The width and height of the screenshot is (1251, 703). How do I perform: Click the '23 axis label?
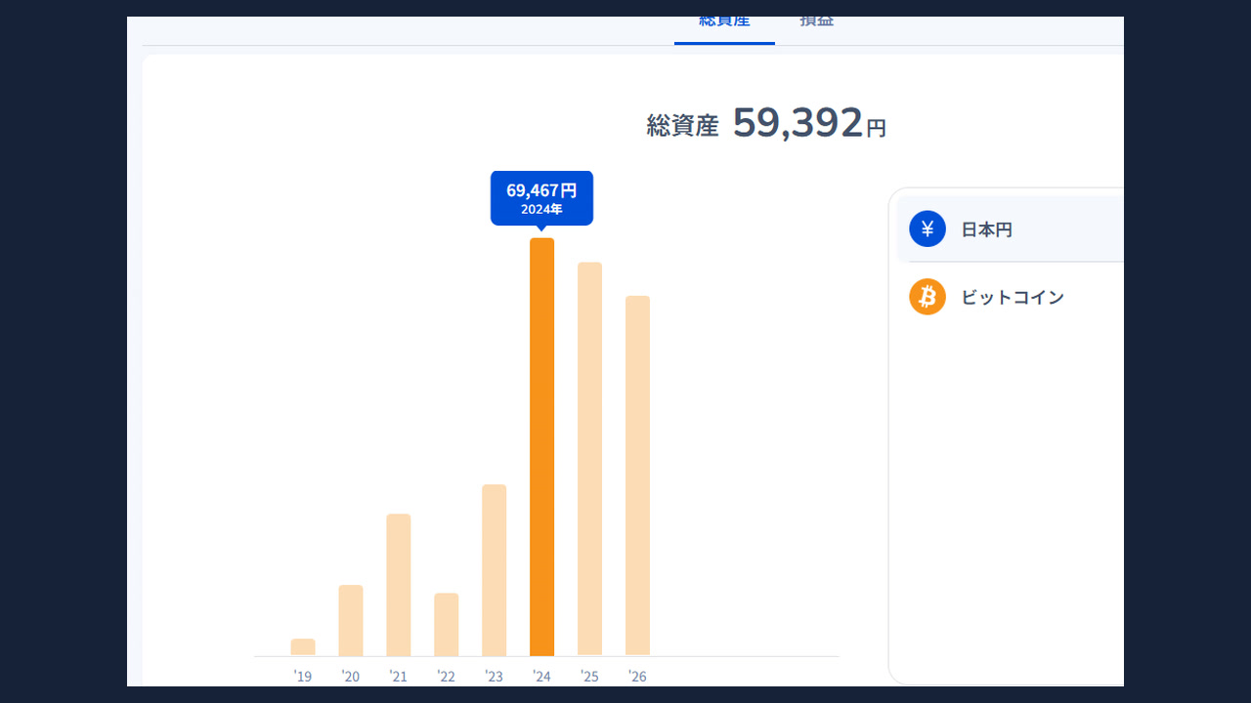(494, 676)
